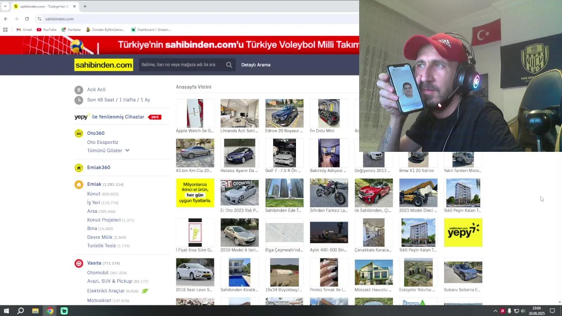562x316 pixels.
Task: Open Windows taskbar search
Action: click(x=21, y=311)
